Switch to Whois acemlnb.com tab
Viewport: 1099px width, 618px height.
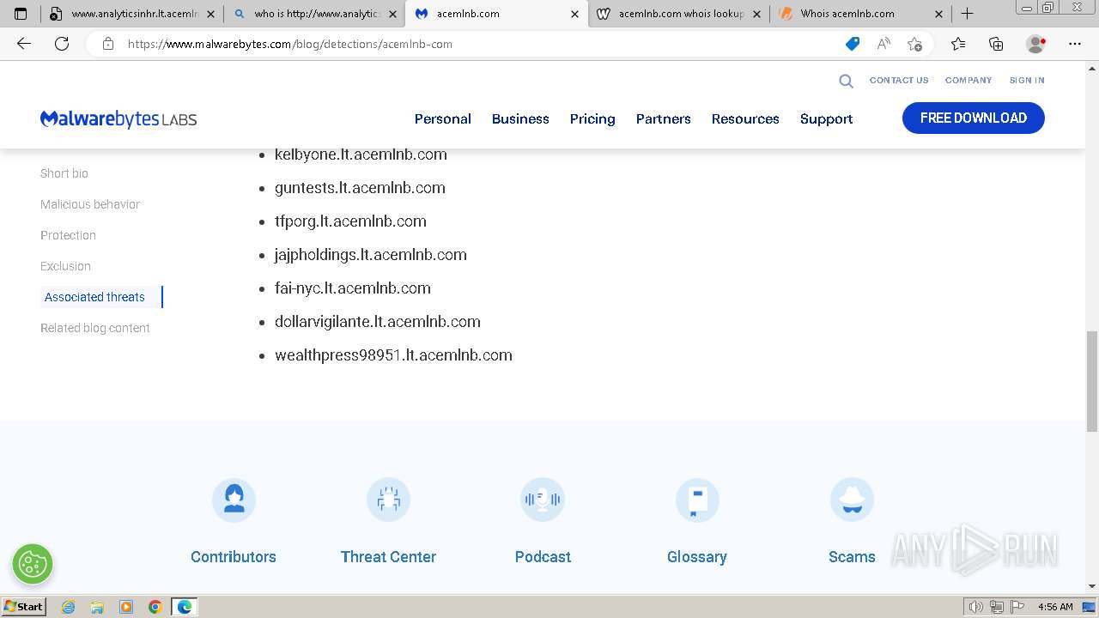[x=861, y=14]
